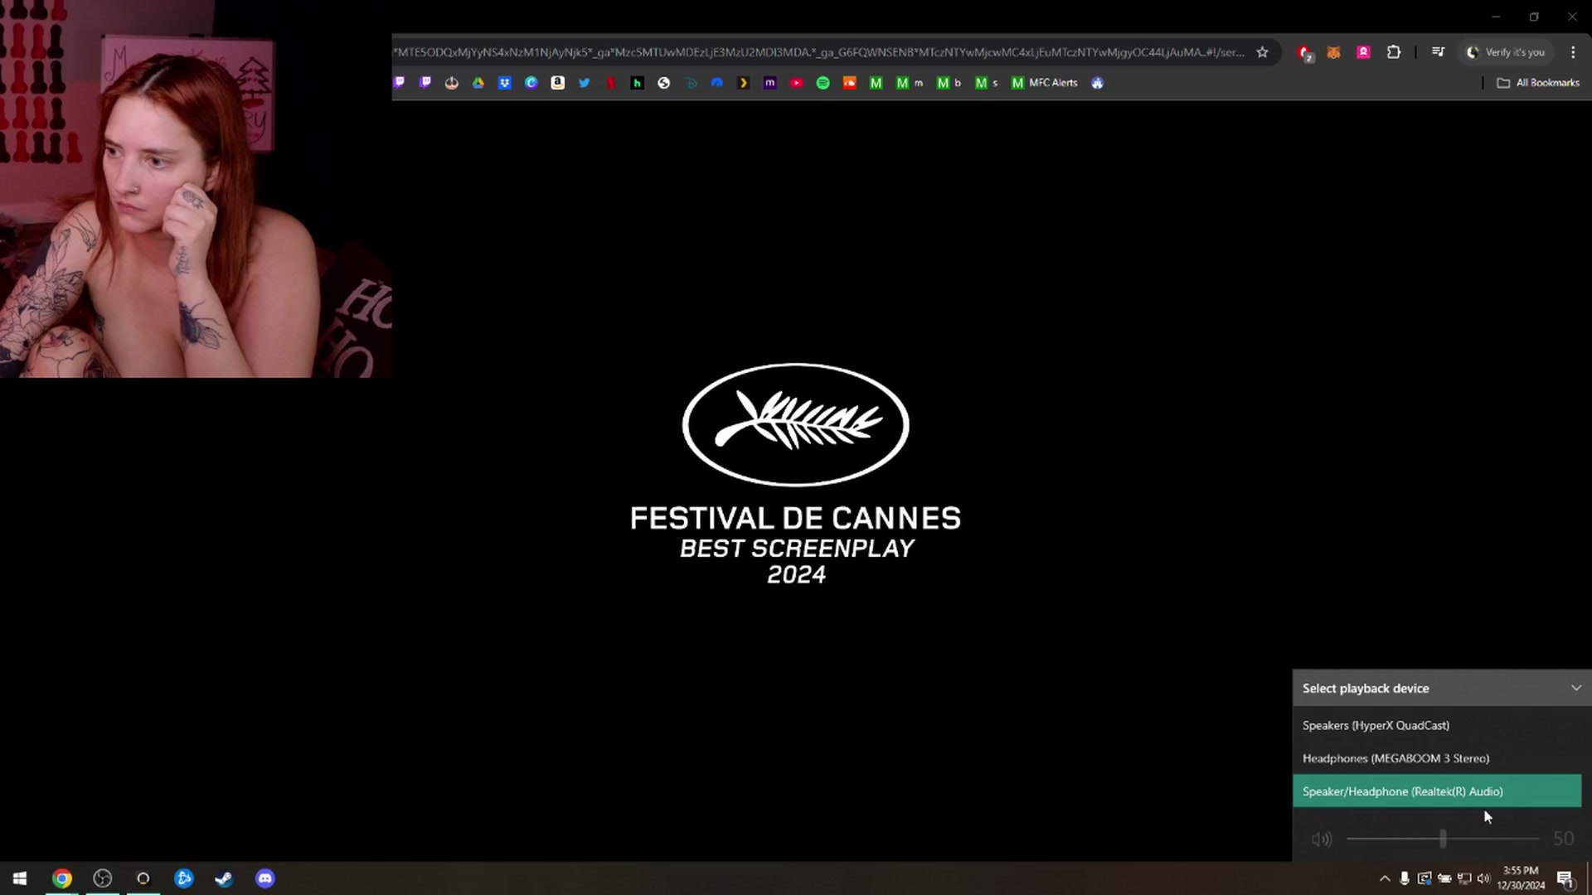
Task: Restore down the Chrome window
Action: pos(1534,17)
